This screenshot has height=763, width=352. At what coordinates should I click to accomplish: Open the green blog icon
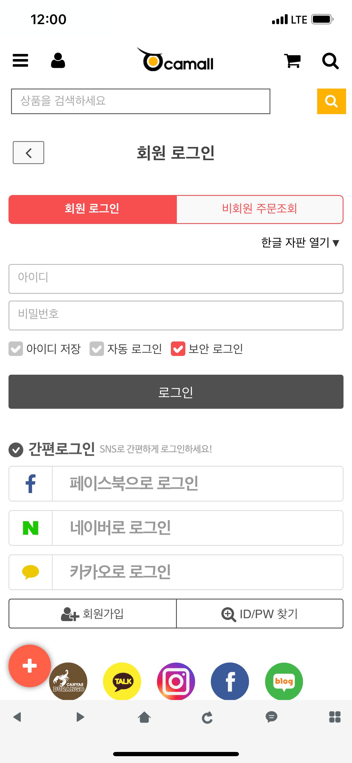[284, 681]
